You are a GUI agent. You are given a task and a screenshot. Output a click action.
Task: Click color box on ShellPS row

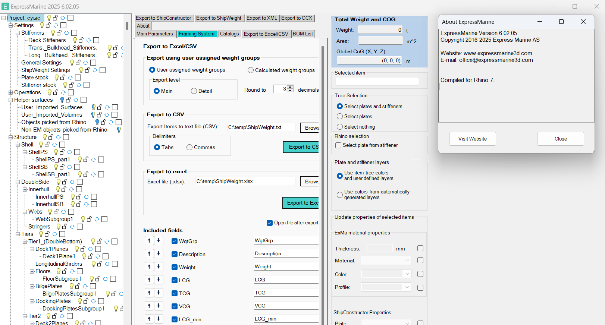[77, 152]
